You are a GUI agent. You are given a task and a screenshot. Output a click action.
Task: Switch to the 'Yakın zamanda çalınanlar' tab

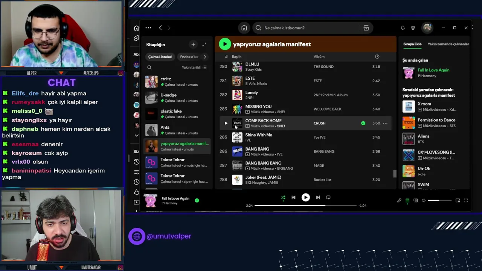click(448, 44)
